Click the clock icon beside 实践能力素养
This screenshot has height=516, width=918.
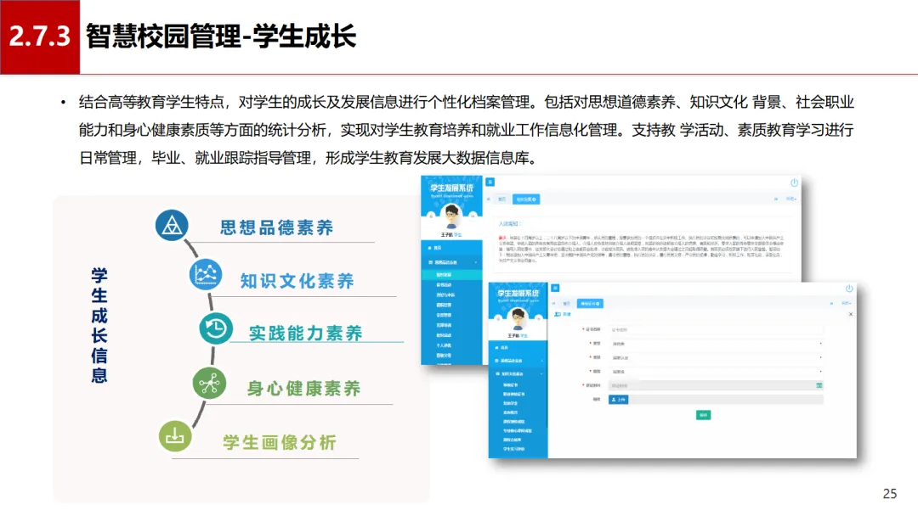[x=216, y=328]
